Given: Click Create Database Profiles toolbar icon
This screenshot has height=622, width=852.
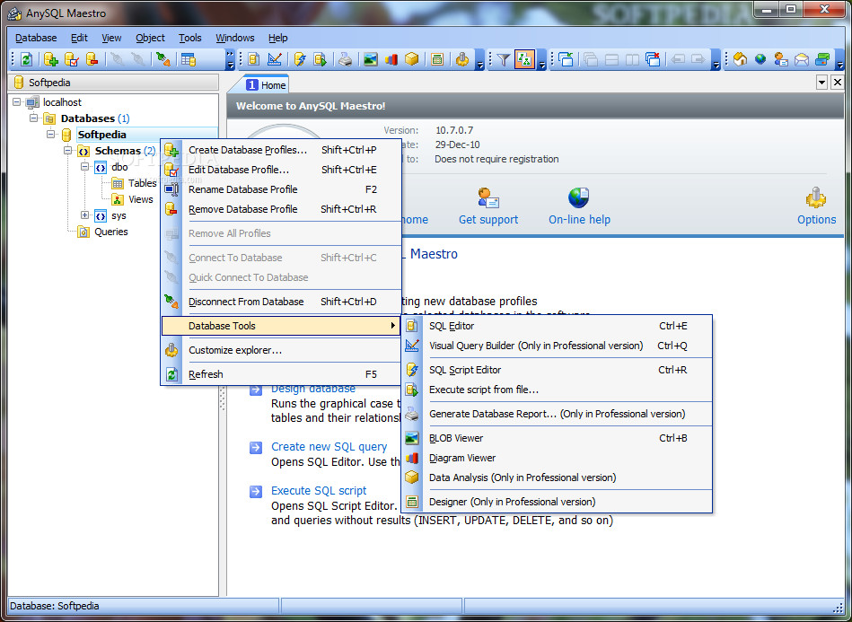Looking at the screenshot, I should [x=51, y=60].
